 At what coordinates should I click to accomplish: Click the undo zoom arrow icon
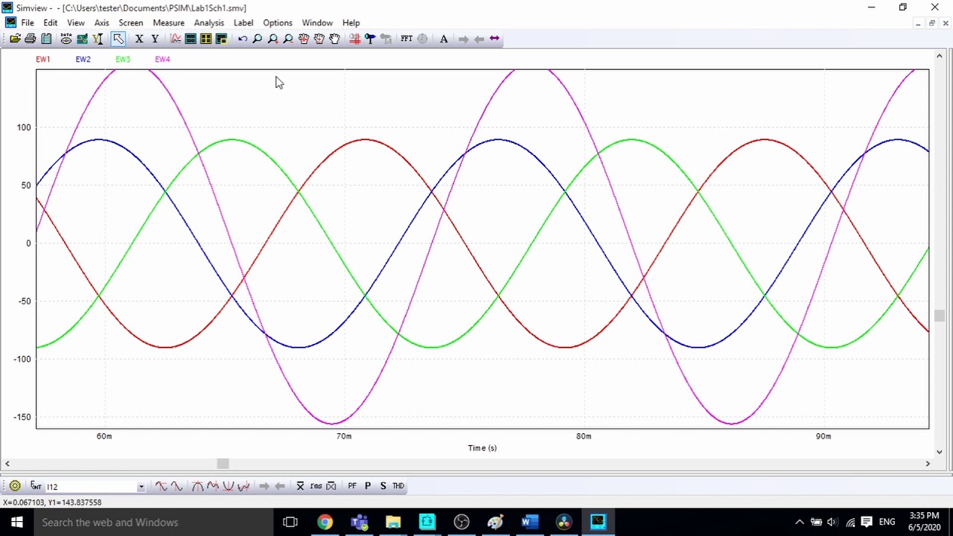[242, 39]
